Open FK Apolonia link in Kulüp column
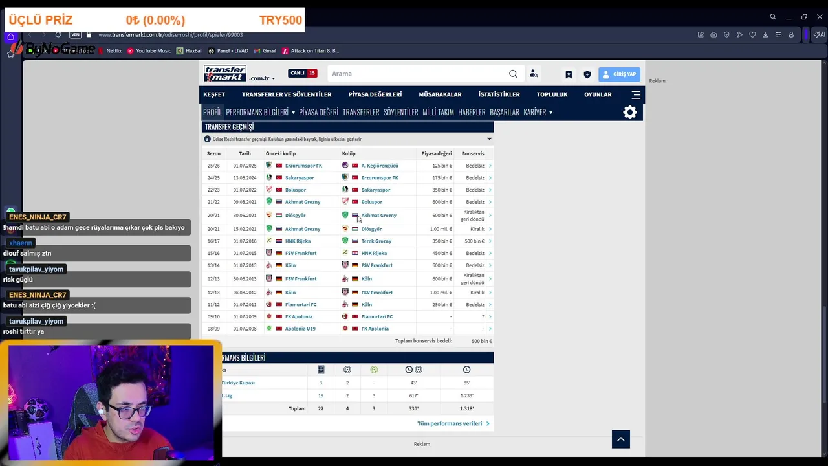 coord(375,329)
